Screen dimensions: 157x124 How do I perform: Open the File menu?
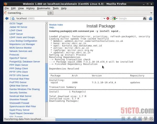[7, 8]
